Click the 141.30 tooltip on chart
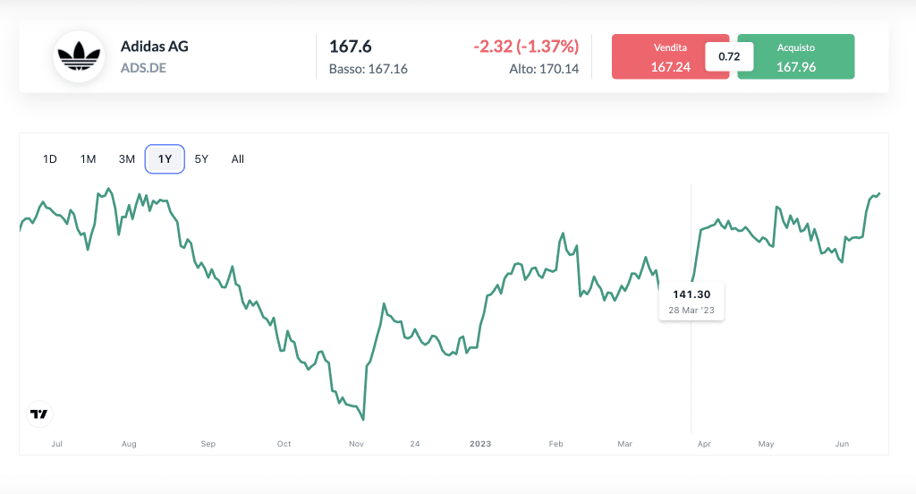Screen dimensions: 916x494 (691, 294)
